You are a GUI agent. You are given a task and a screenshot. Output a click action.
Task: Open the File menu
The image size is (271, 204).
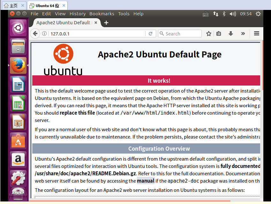point(34,14)
